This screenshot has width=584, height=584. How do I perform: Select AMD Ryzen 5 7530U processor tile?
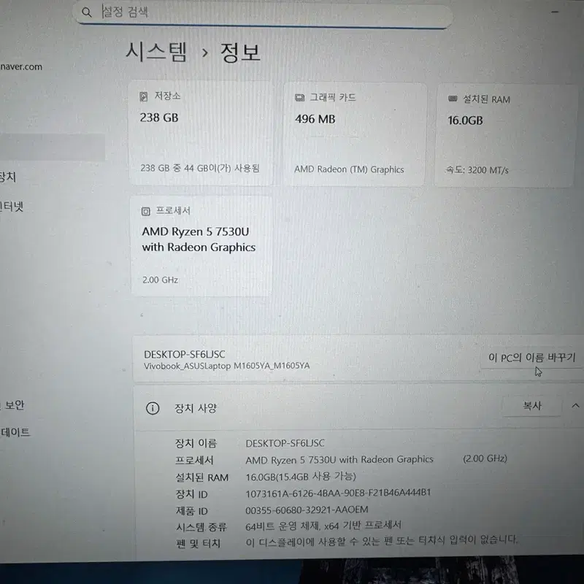(x=201, y=246)
